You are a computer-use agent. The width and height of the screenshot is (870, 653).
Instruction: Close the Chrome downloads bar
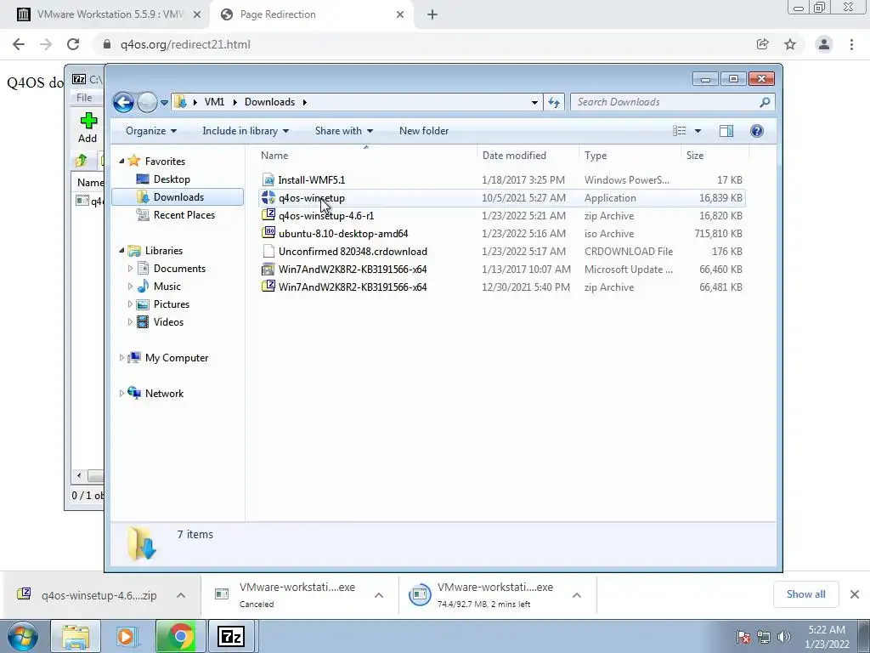(x=855, y=594)
